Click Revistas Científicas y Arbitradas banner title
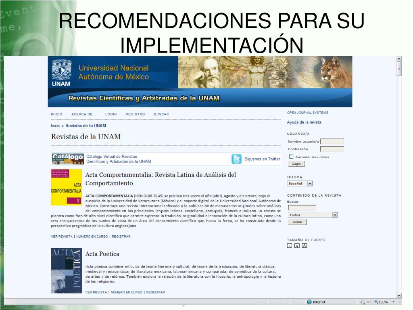 (144, 98)
